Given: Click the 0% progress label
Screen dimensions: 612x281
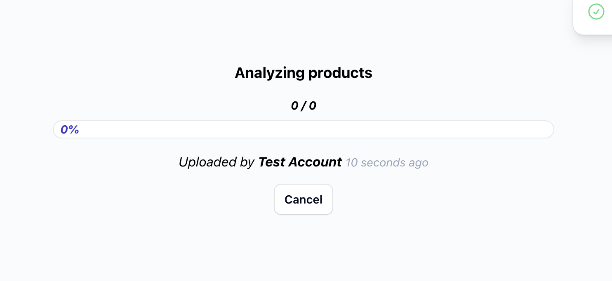Looking at the screenshot, I should pyautogui.click(x=70, y=130).
